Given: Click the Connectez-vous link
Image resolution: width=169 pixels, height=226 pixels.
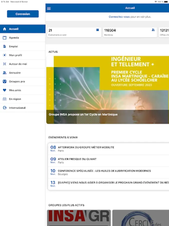Looking at the screenshot, I should pyautogui.click(x=119, y=17).
